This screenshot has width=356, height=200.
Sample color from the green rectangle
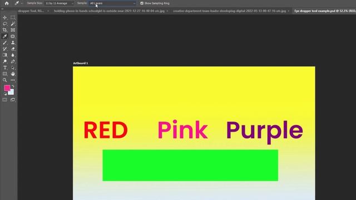(190, 166)
